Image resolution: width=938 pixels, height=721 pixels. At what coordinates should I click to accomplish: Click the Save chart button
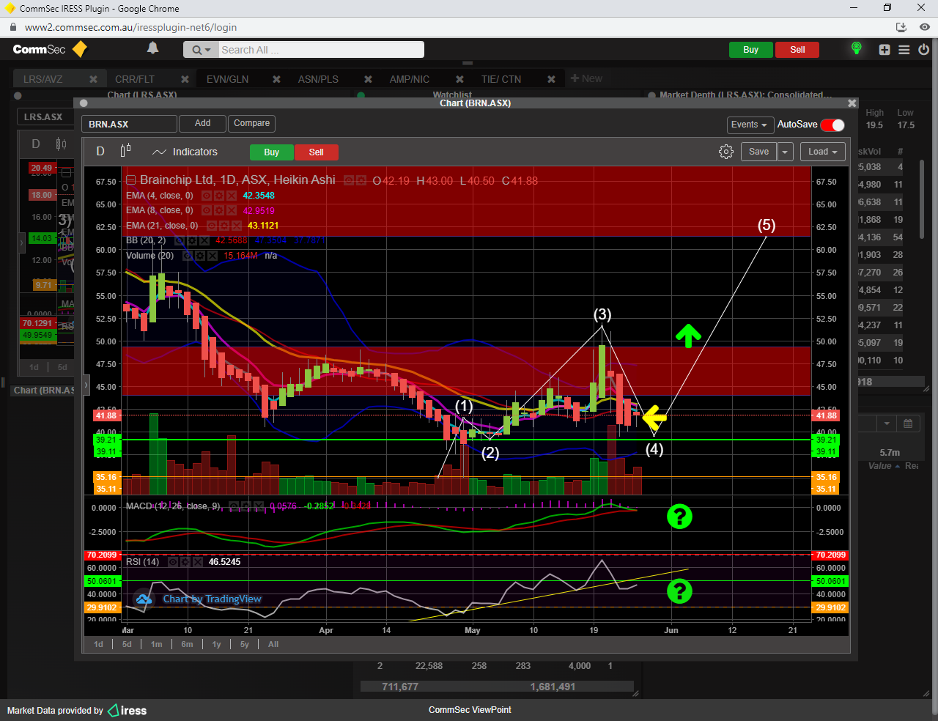click(758, 152)
